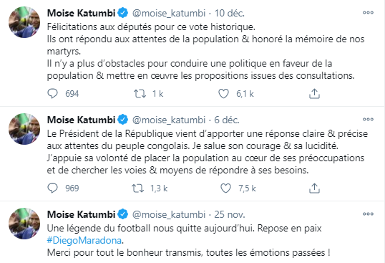
Task: Click Moise Katumbi name on first tweet
Action: pos(81,13)
